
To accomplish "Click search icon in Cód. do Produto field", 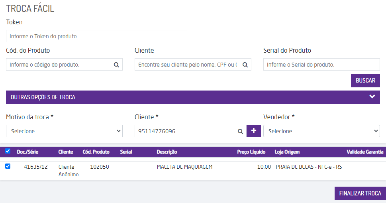I will 116,65.
